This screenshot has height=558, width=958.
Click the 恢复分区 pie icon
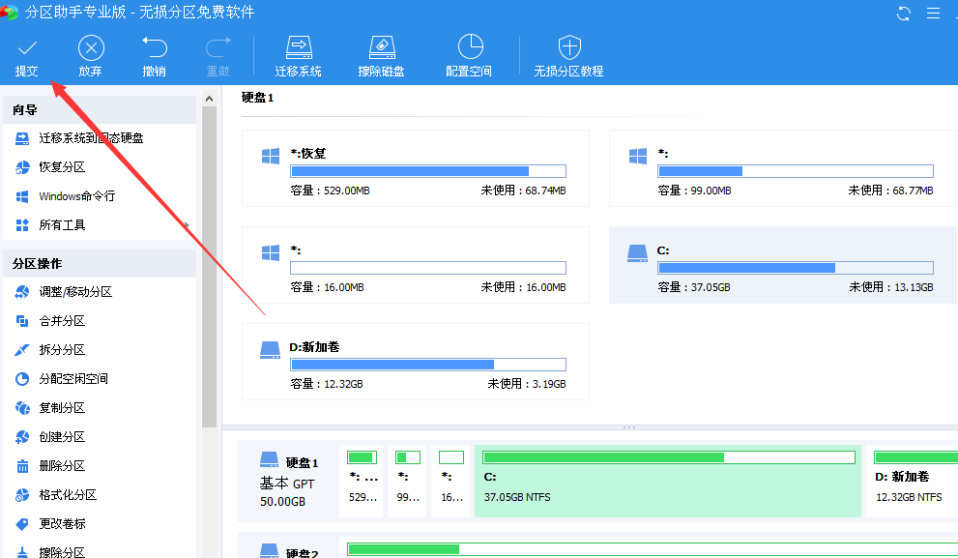pos(22,167)
